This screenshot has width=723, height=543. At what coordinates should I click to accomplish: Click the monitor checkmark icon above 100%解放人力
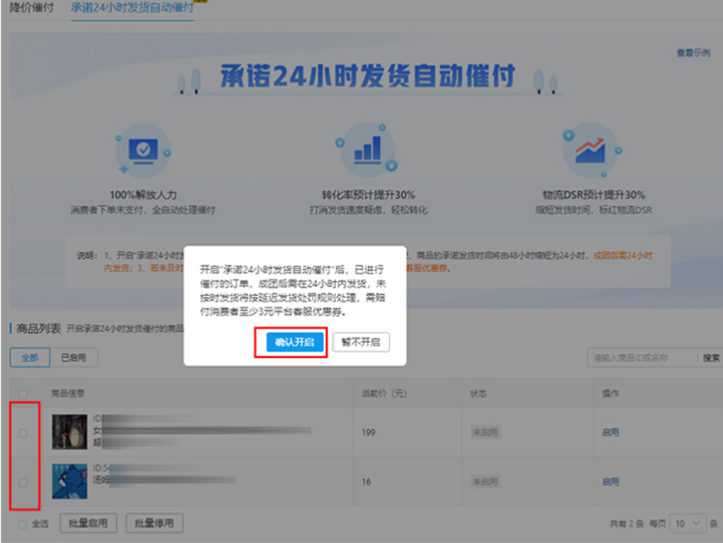tap(143, 150)
